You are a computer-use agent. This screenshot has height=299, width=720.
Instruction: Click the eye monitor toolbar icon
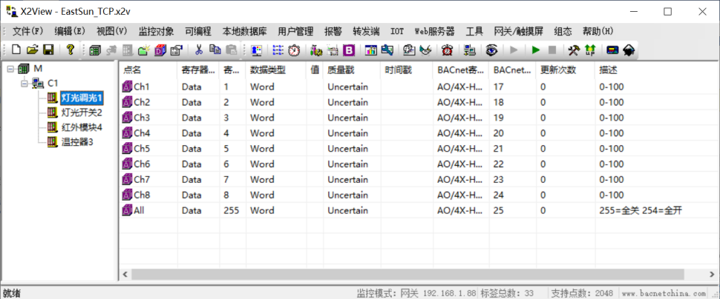click(492, 50)
